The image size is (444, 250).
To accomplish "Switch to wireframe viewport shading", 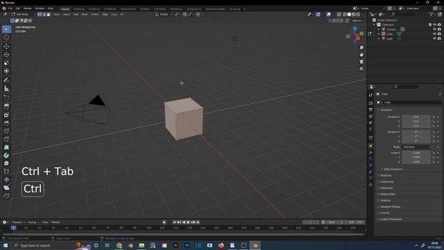I will click(345, 15).
